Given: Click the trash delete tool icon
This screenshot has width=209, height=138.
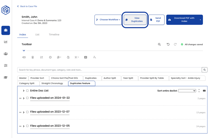Looking at the screenshot, I should (33, 57).
